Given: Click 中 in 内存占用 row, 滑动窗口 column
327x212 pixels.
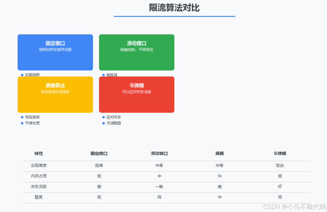Looking at the screenshot, I should tap(159, 176).
